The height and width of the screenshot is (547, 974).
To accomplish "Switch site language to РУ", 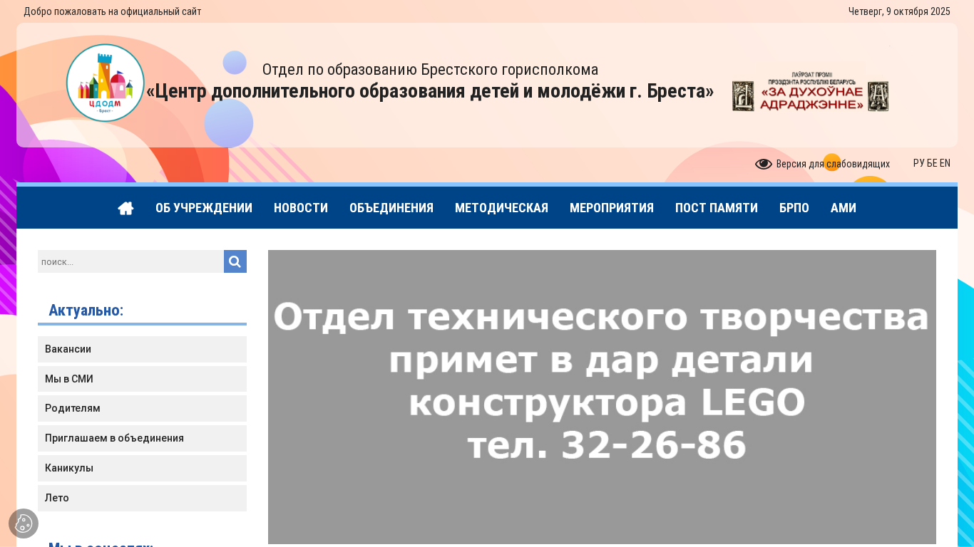I will tap(919, 163).
